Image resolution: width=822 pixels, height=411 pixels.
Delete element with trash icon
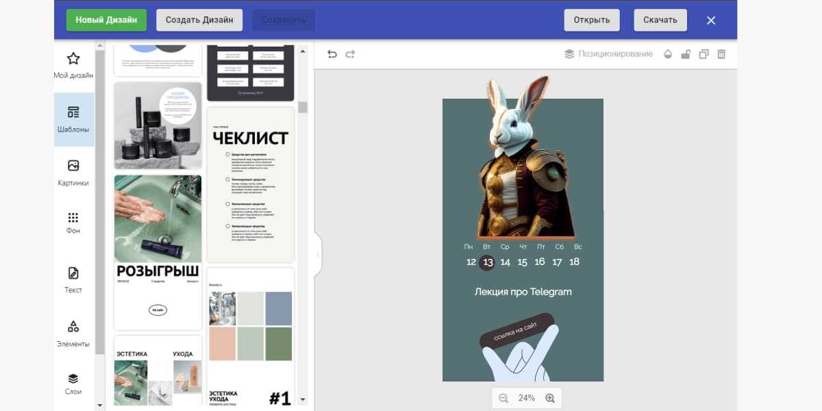point(721,54)
